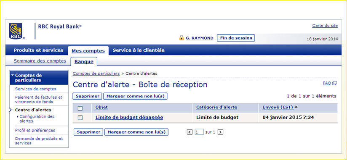Go to next page arrow
Screen dimensions: 347x160
pos(220,132)
